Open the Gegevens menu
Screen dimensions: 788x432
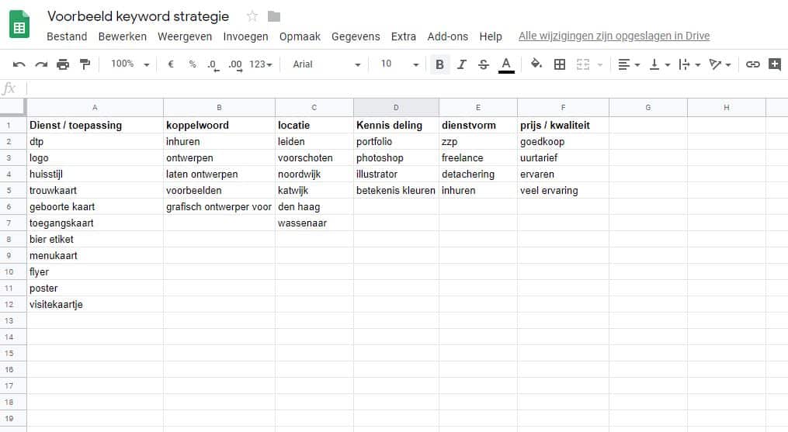tap(356, 36)
